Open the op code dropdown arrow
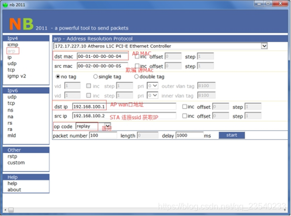 107,126
